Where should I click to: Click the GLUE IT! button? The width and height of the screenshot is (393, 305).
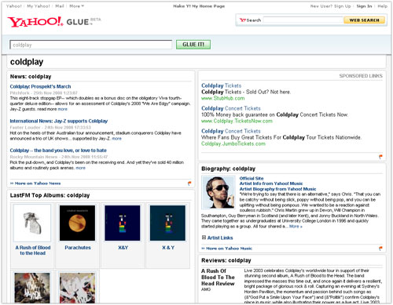pos(193,45)
